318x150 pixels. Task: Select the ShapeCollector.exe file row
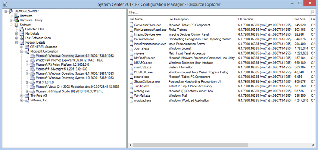pos(222,82)
